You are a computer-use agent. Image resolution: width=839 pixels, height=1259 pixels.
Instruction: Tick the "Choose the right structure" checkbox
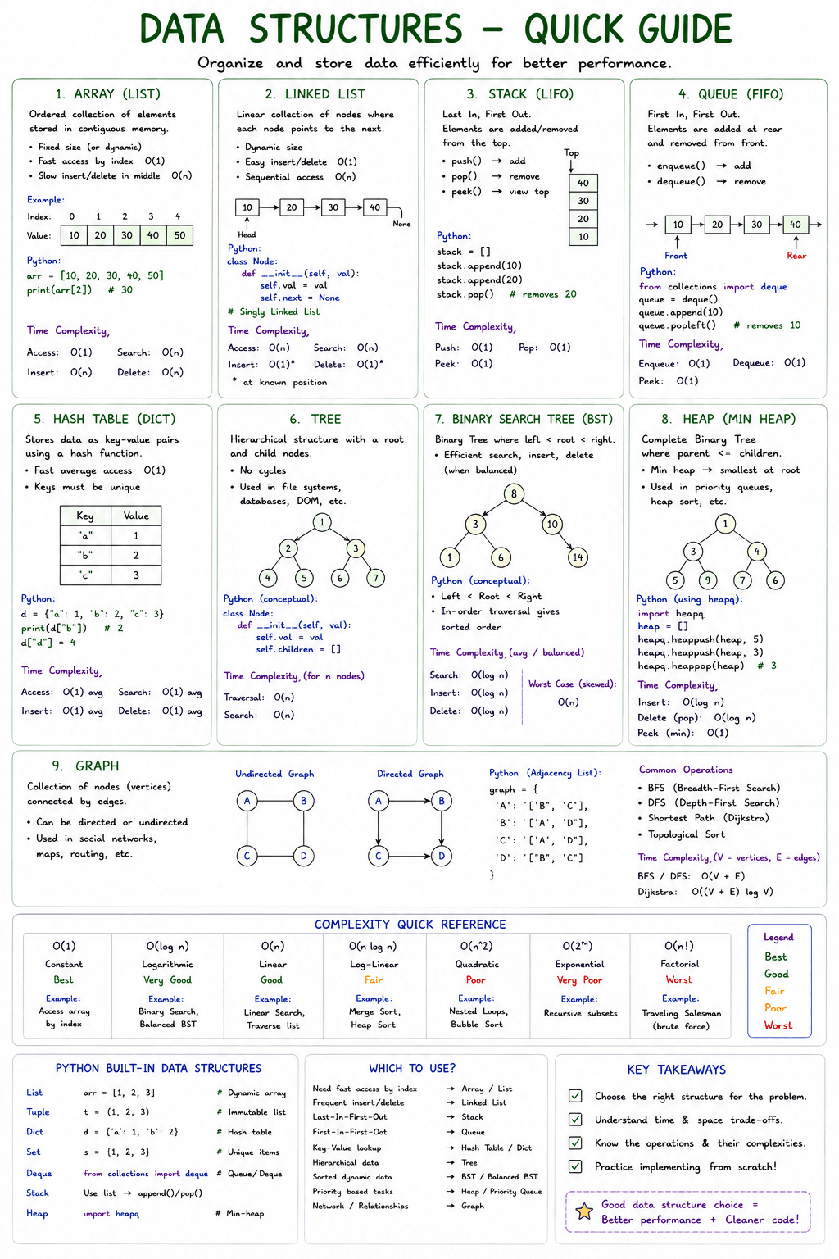(575, 1096)
